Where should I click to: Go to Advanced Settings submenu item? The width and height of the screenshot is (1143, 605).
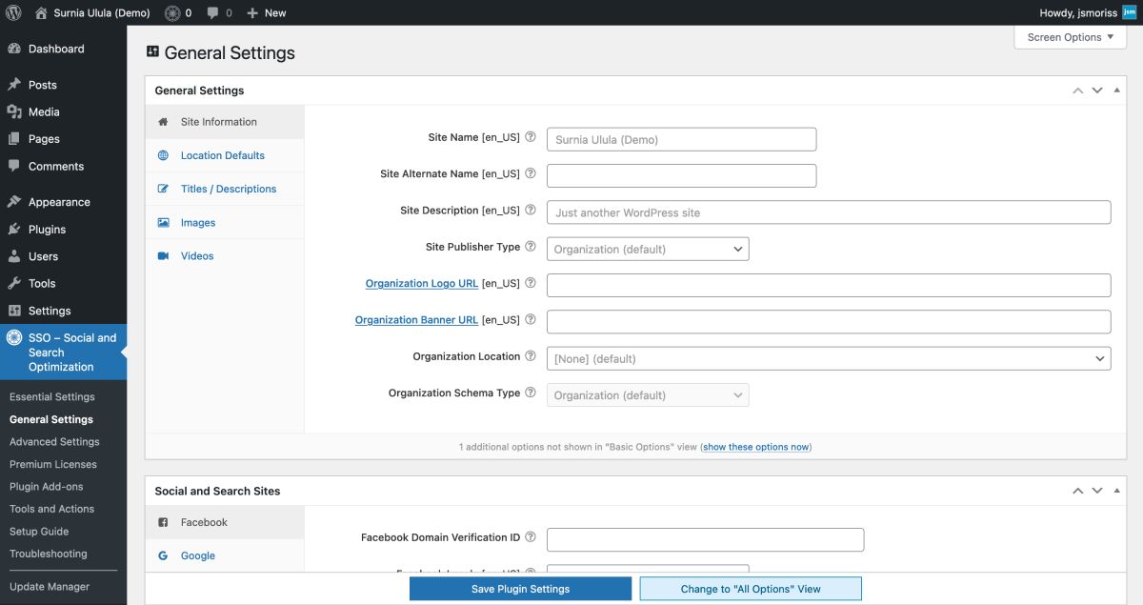pos(54,442)
